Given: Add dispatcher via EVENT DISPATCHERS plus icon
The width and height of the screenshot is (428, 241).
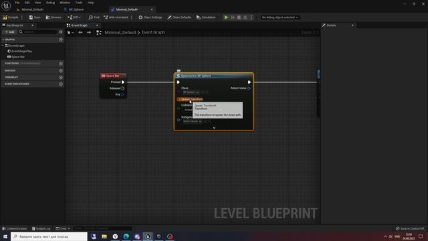Looking at the screenshot, I should click(x=61, y=84).
